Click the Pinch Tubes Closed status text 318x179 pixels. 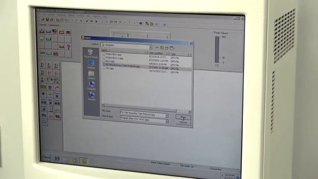tap(160, 163)
